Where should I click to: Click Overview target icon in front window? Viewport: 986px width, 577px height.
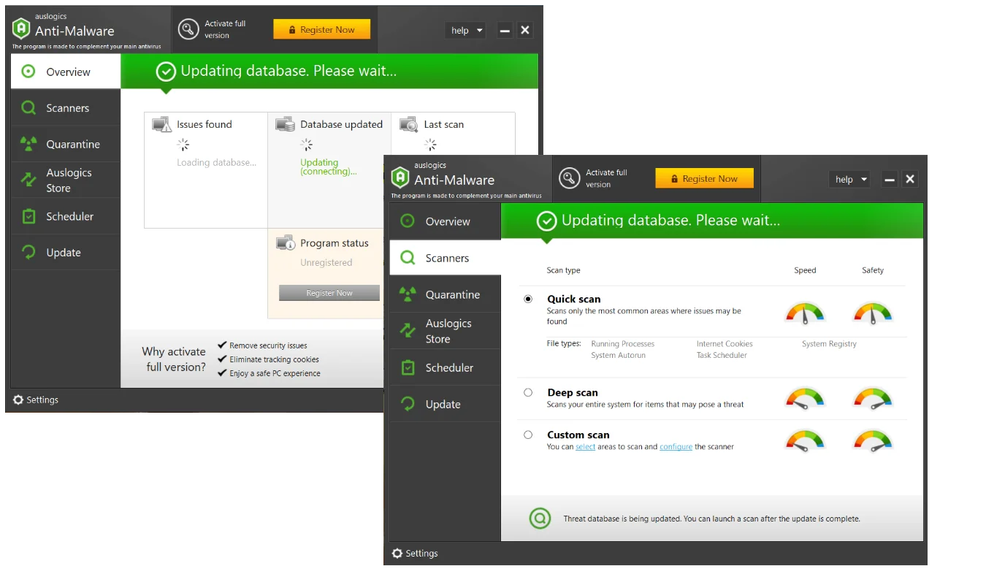(x=408, y=221)
